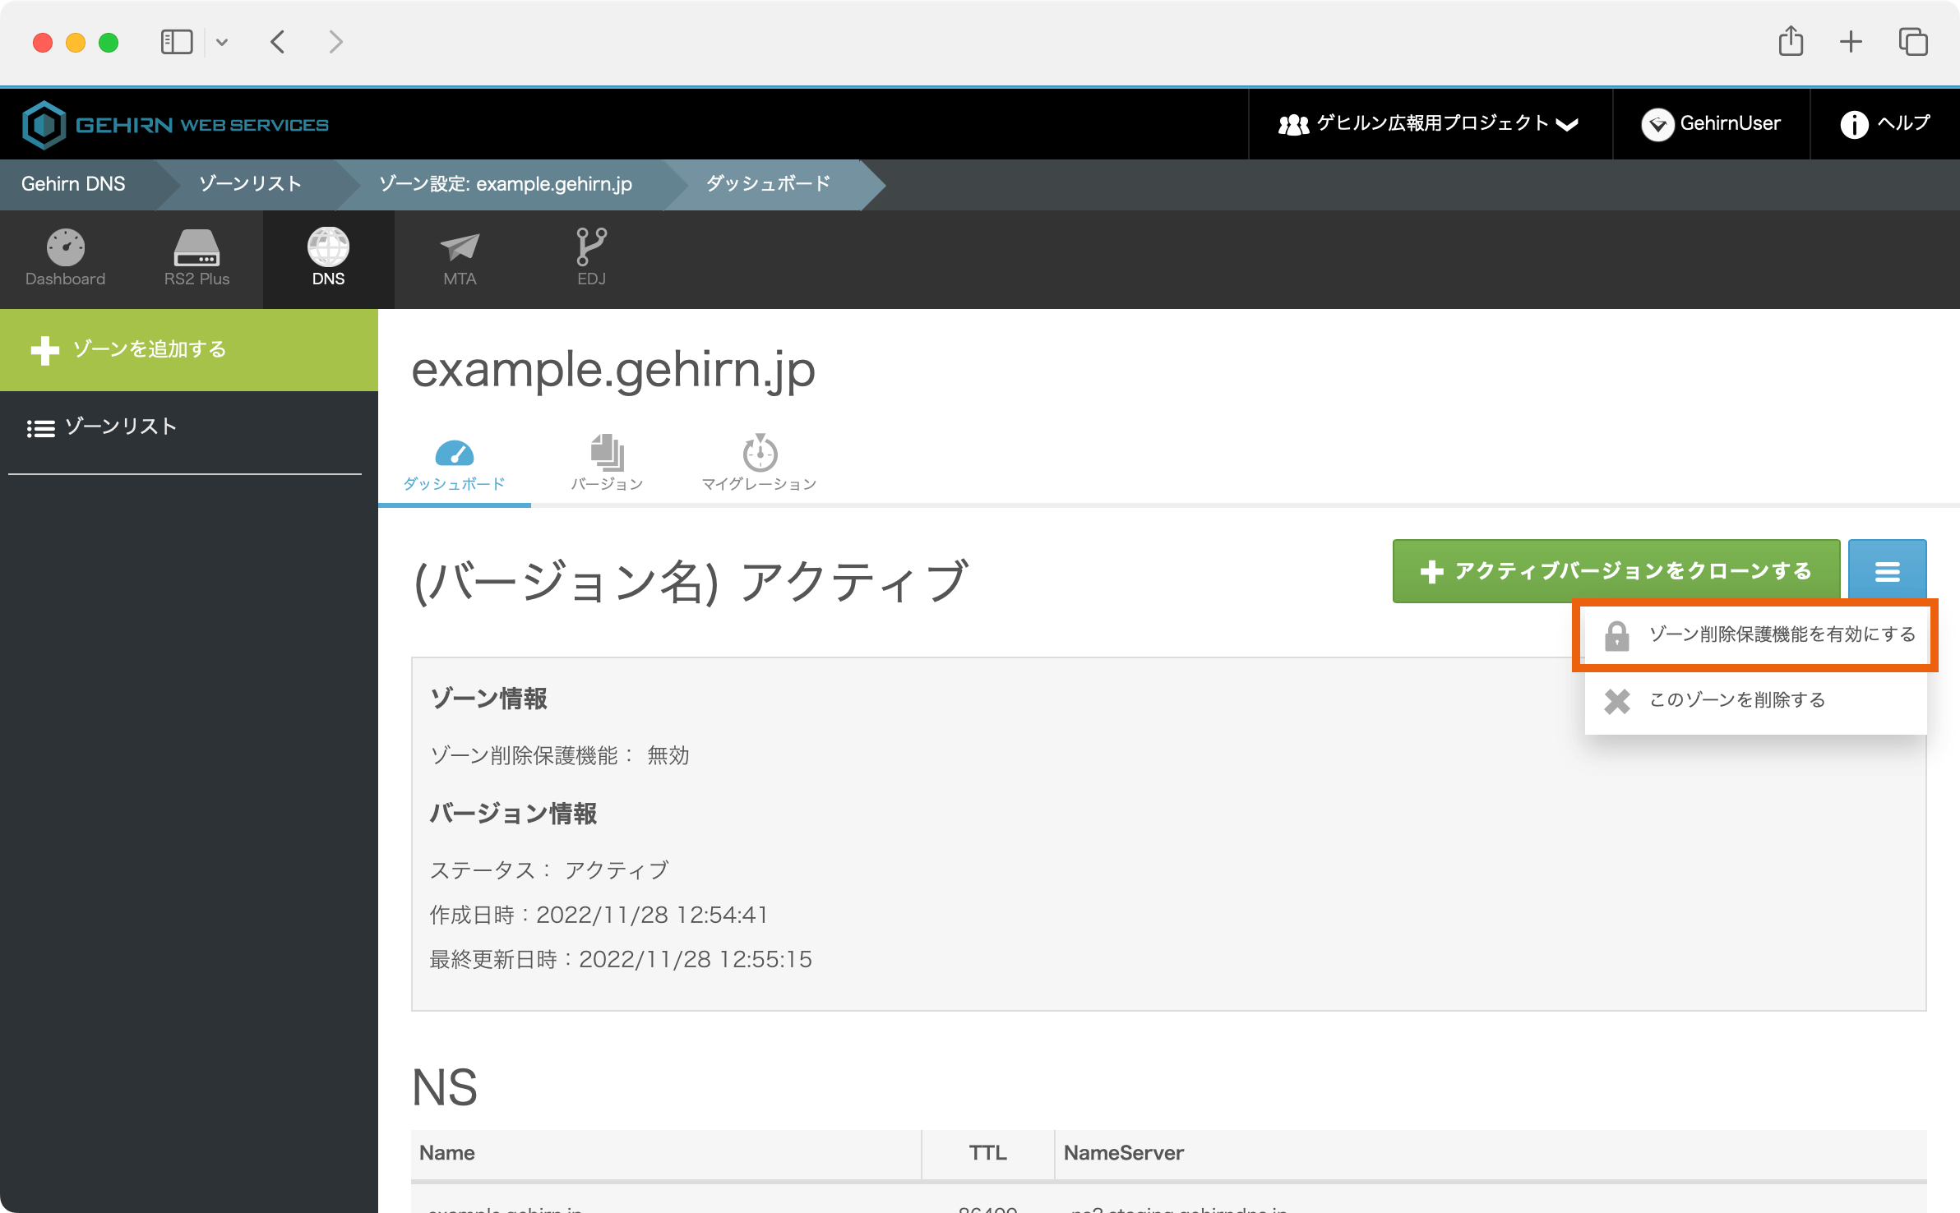Open help via the ヘルプ info icon
This screenshot has height=1213, width=1960.
point(1856,123)
